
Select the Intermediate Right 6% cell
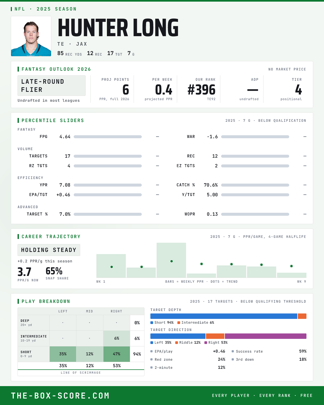pyautogui.click(x=117, y=338)
